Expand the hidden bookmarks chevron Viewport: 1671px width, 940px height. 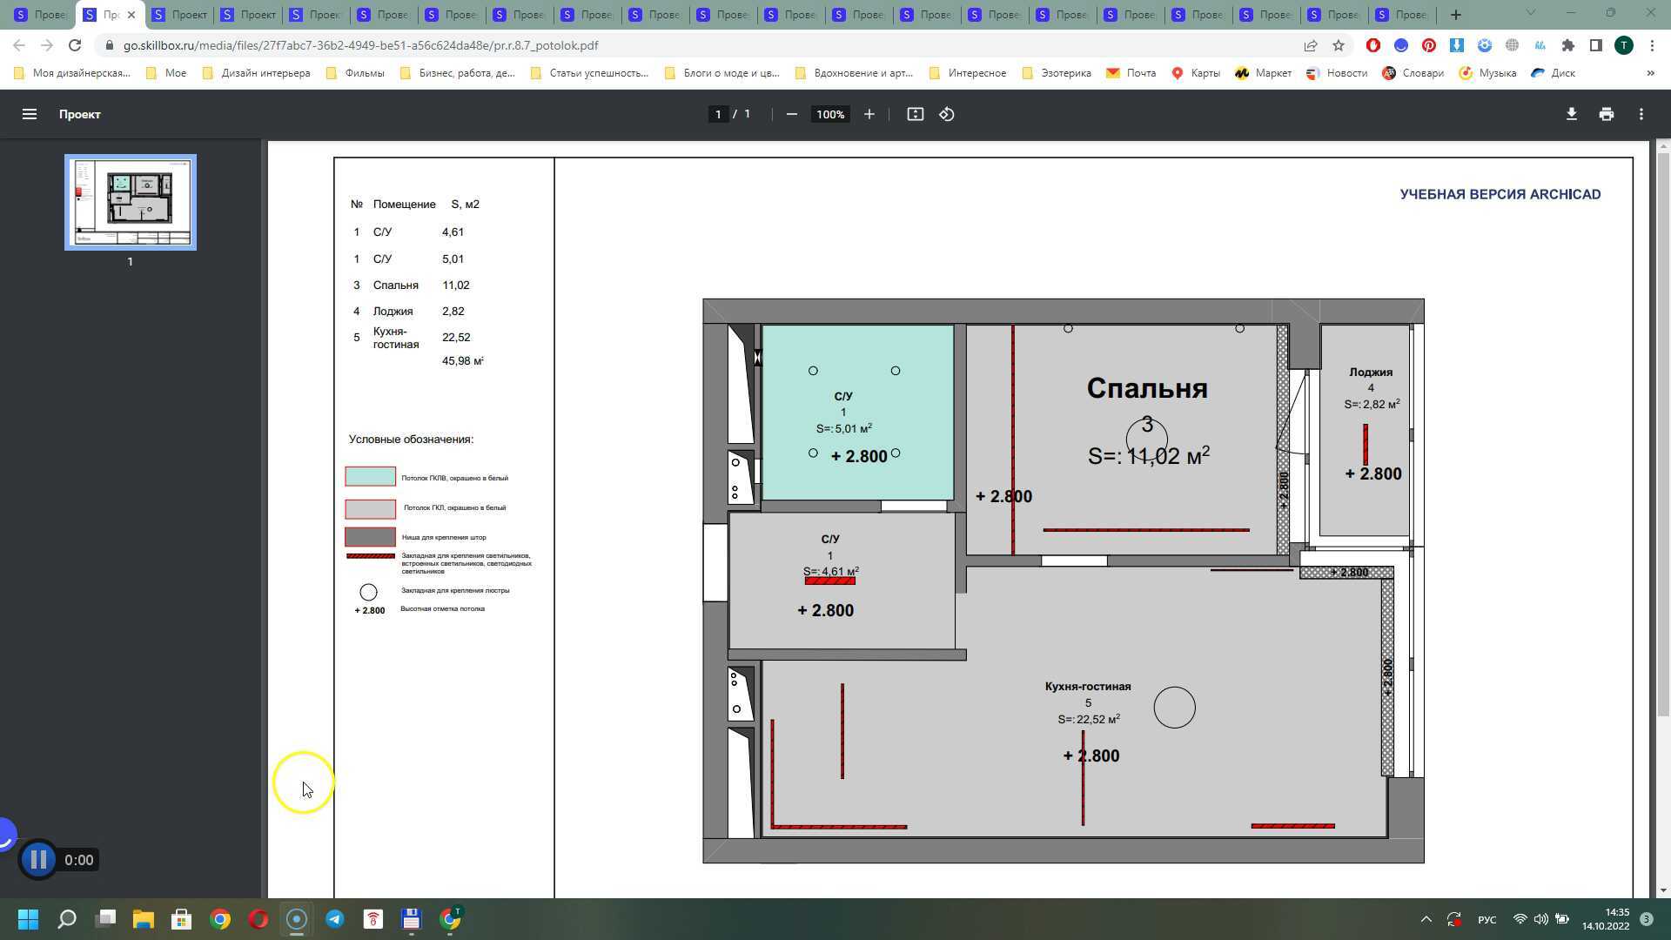click(1650, 73)
